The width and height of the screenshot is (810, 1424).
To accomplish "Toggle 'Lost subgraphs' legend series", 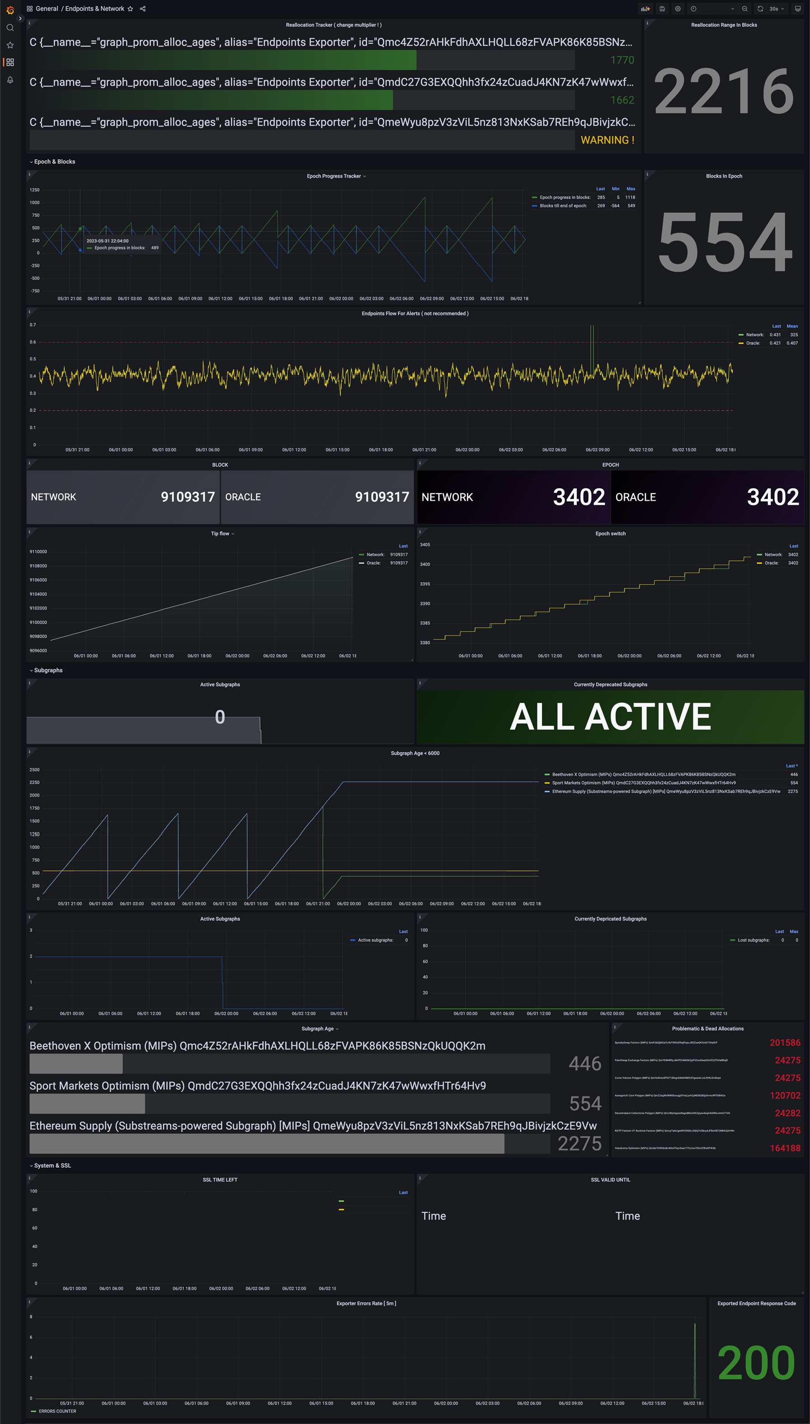I will coord(753,940).
